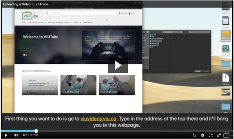234x139 pixels.
Task: Open the 1x playback speed menu
Action: (194, 135)
